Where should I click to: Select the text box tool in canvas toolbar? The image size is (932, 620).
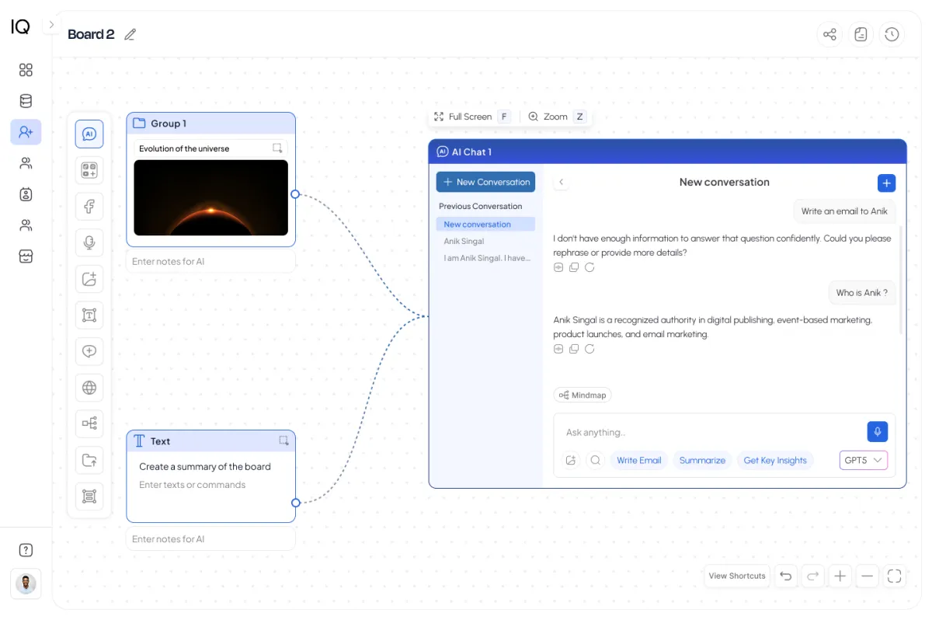[x=89, y=315]
